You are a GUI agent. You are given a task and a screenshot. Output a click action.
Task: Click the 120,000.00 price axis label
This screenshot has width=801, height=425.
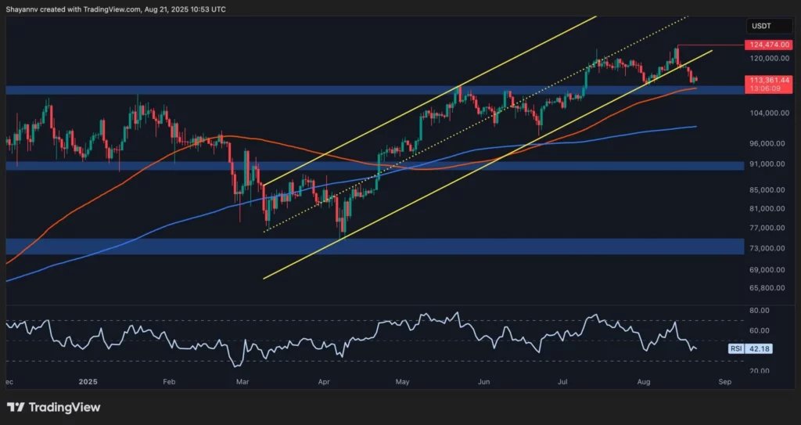[x=768, y=58]
